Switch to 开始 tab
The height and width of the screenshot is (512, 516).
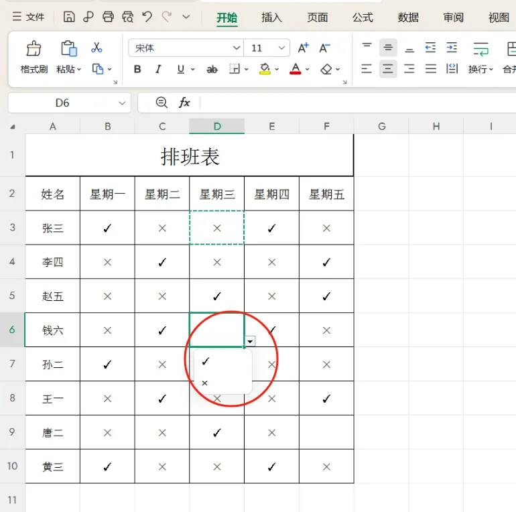227,17
